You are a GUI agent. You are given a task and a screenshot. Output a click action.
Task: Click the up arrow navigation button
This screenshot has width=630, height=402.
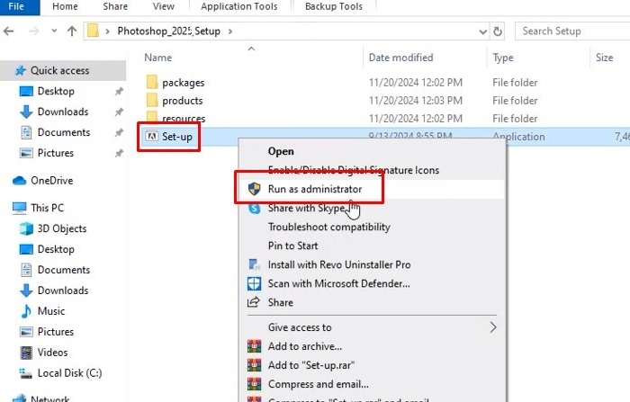point(72,31)
